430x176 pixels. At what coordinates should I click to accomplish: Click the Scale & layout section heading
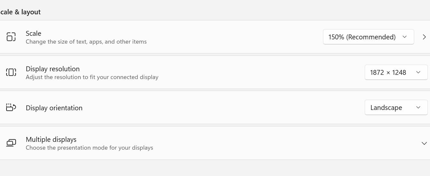(20, 12)
